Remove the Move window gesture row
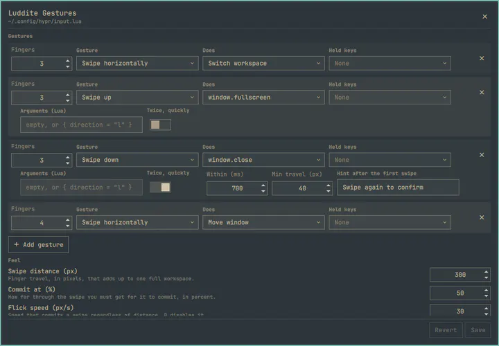Viewport: 499px width, 346px height. 482,217
